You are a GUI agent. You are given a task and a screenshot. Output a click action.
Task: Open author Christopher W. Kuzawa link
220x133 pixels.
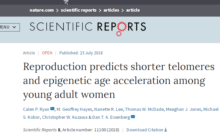65,117
